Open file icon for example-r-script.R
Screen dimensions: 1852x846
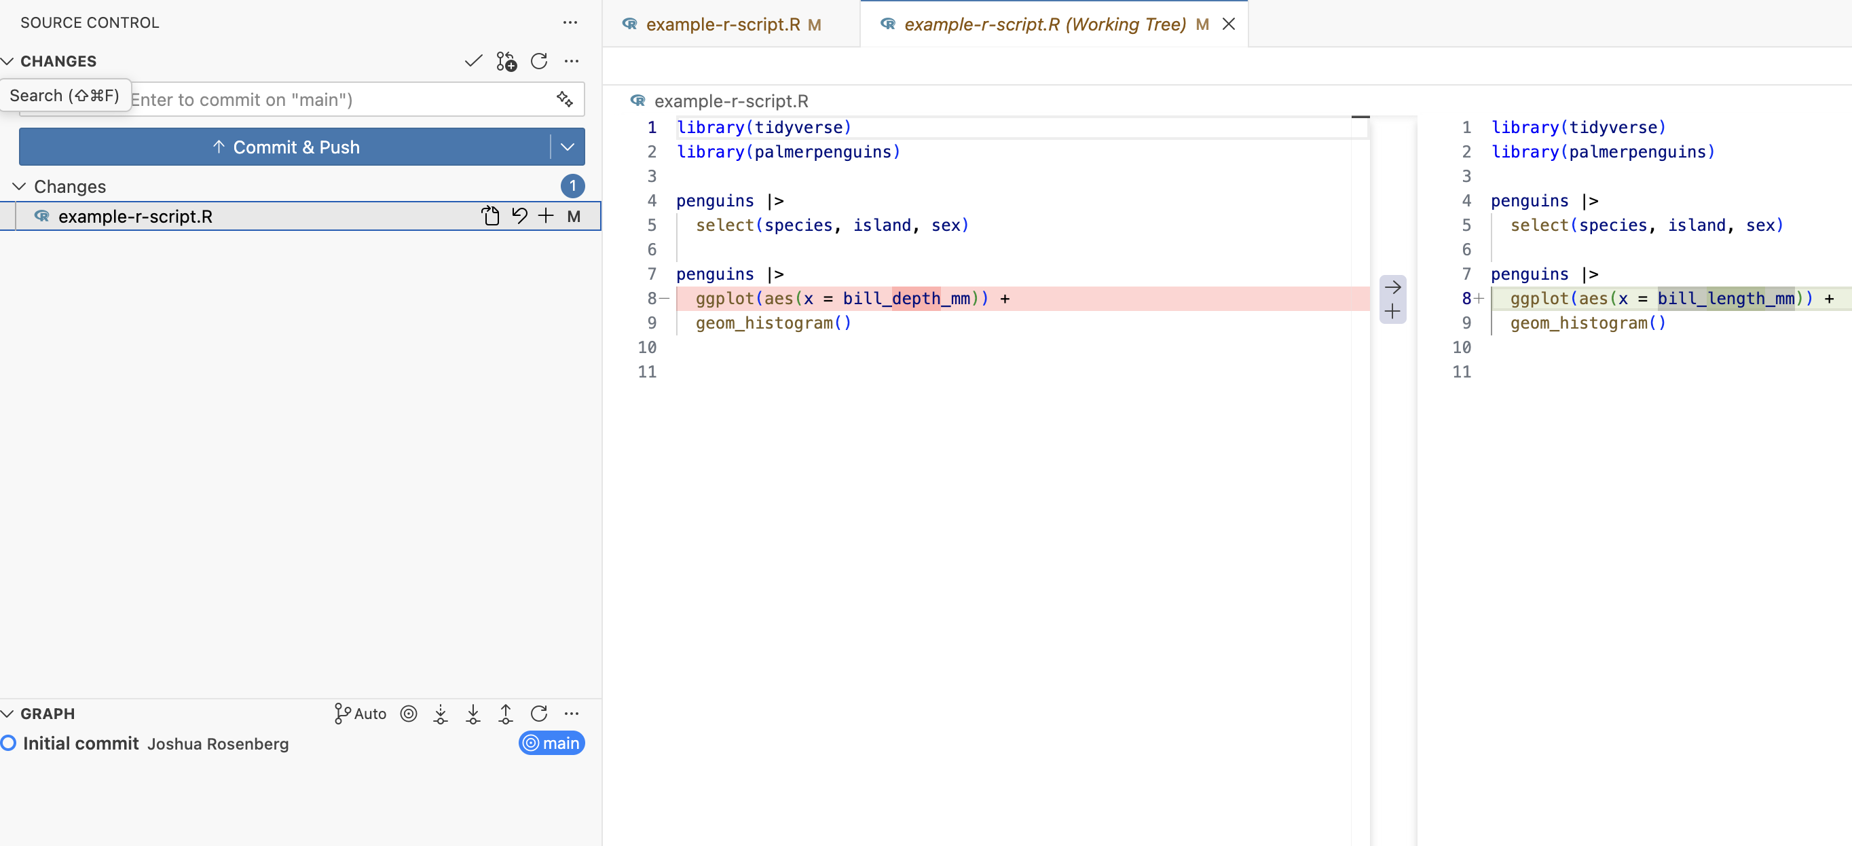[x=490, y=216]
